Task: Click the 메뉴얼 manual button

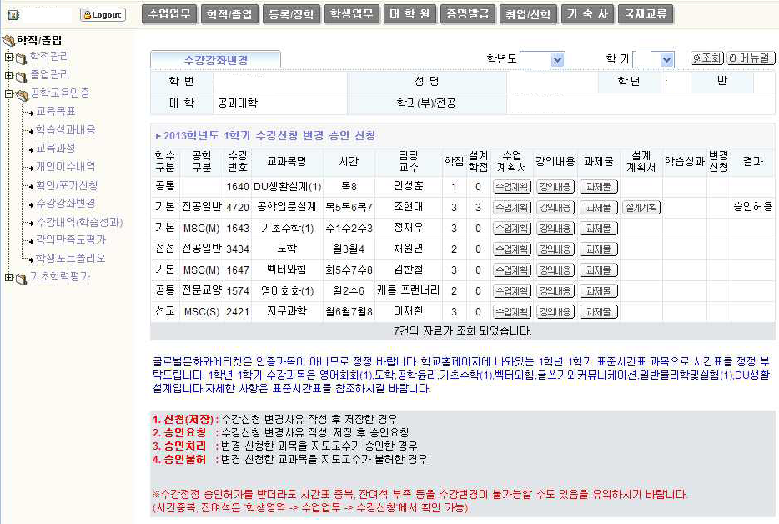Action: (x=751, y=58)
